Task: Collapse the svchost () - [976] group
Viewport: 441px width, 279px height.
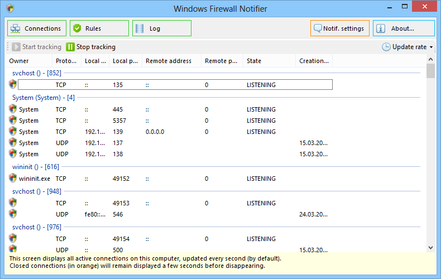Action: [x=36, y=227]
